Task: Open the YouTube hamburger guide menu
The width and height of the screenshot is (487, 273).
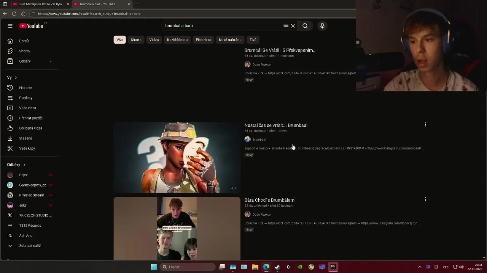Action: pos(10,26)
